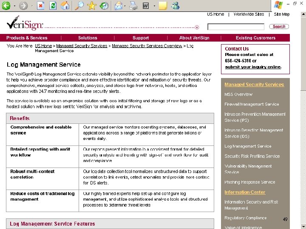Click the Search button
Viewport: 306px width, 229px height.
(279, 26)
